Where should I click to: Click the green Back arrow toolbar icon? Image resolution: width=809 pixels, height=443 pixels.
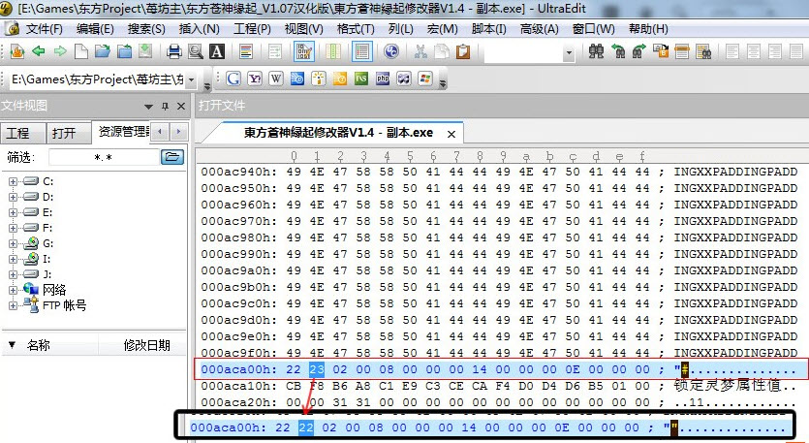tap(38, 51)
